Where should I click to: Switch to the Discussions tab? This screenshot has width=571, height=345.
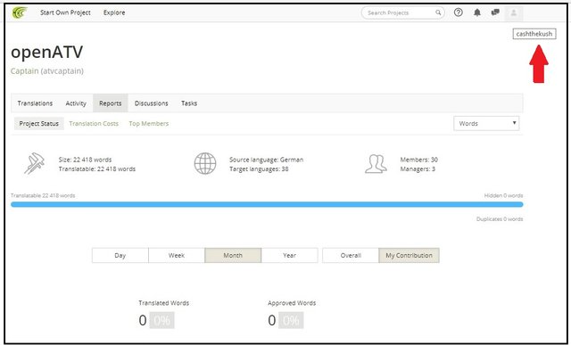tap(151, 103)
